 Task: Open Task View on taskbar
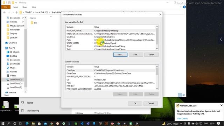pyautogui.click(x=21, y=124)
